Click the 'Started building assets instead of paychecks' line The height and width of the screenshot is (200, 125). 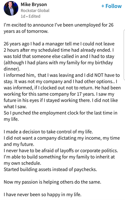tap(50, 169)
